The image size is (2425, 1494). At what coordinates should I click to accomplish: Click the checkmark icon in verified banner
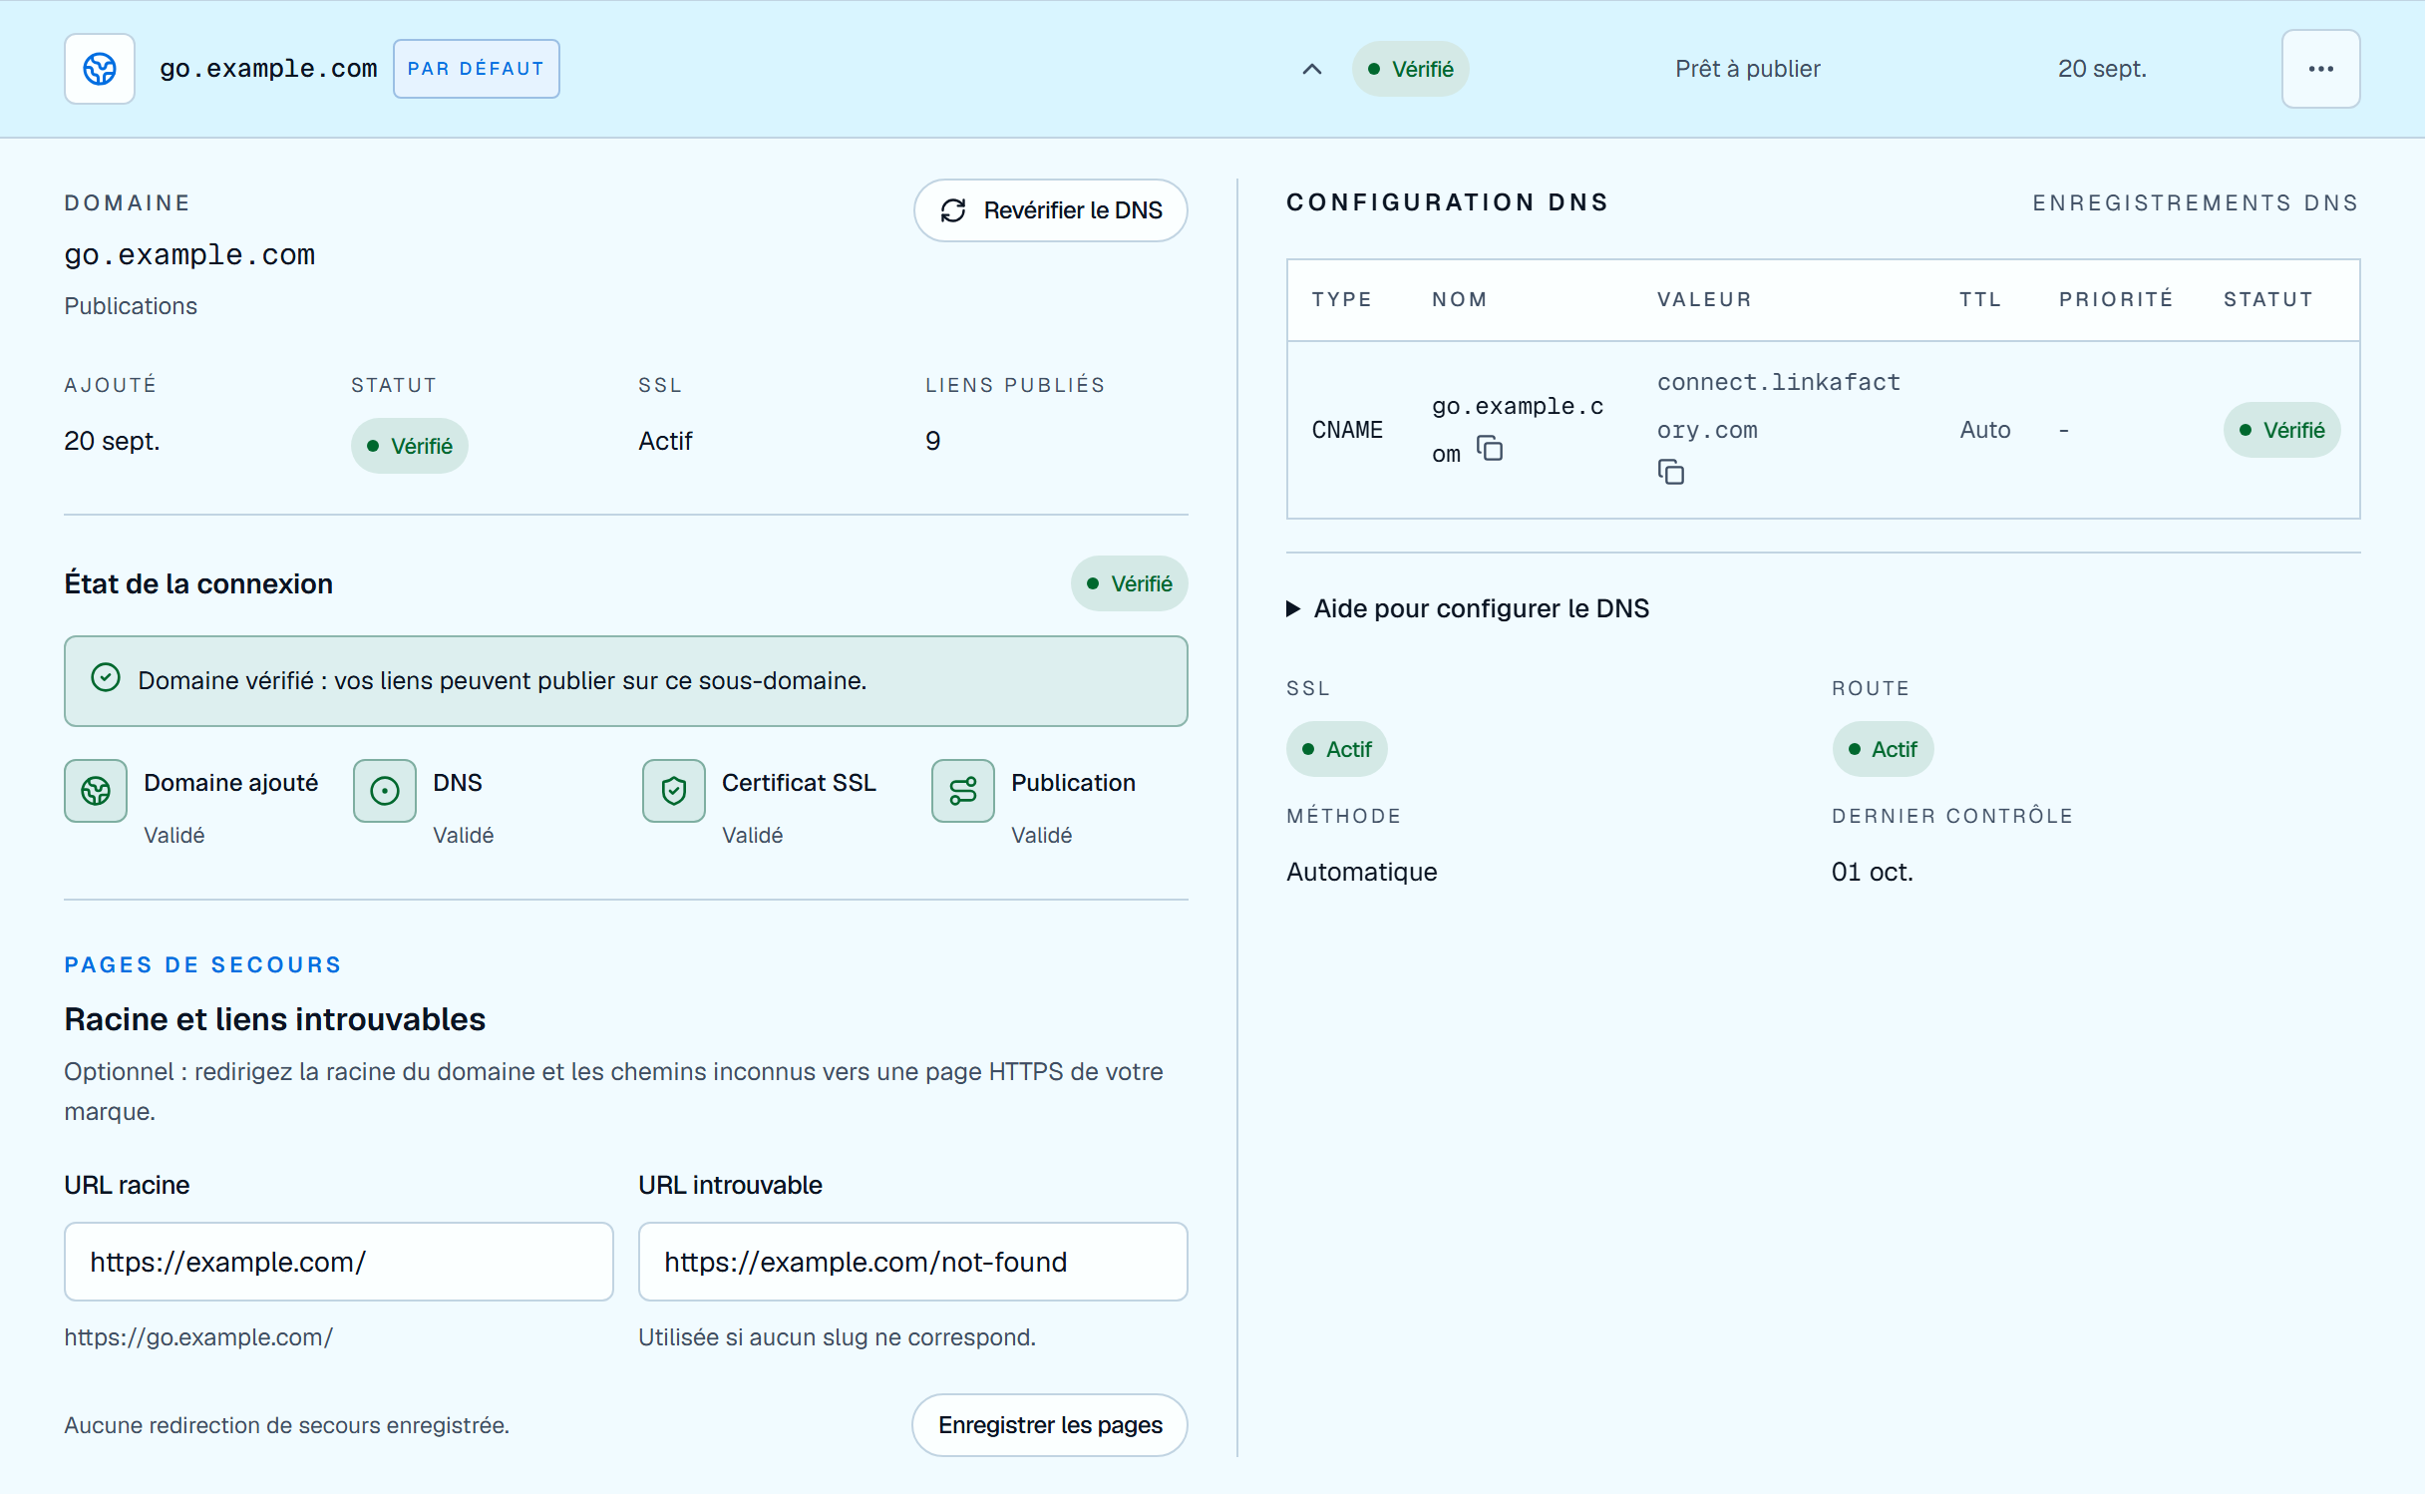click(x=106, y=678)
